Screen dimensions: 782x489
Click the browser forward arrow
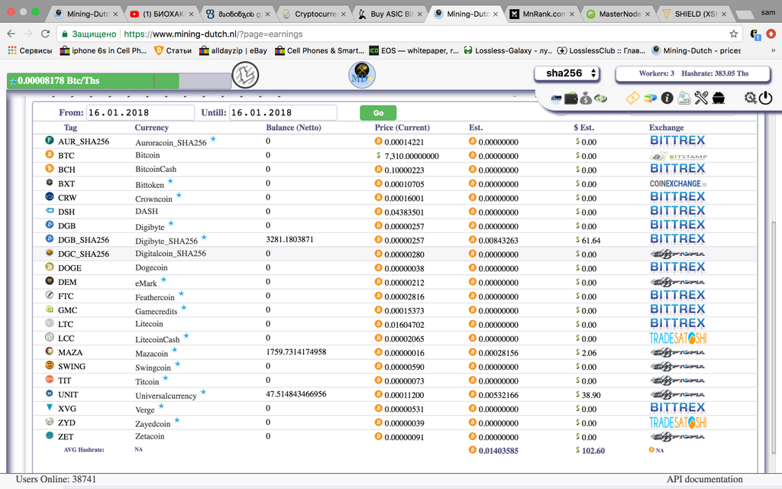[x=28, y=34]
